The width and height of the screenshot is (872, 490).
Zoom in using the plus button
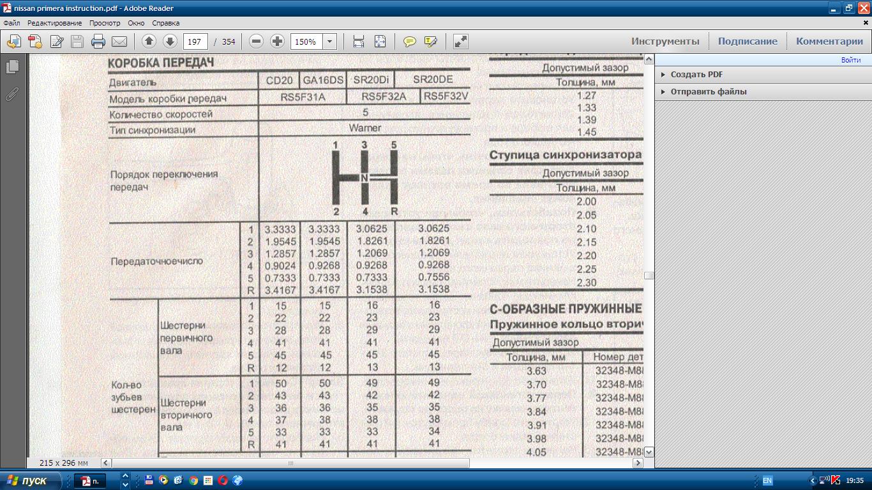(277, 41)
